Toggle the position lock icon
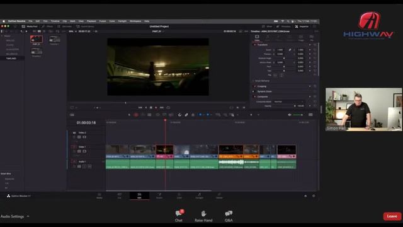Screen dimensions: 403x227 click(193, 115)
